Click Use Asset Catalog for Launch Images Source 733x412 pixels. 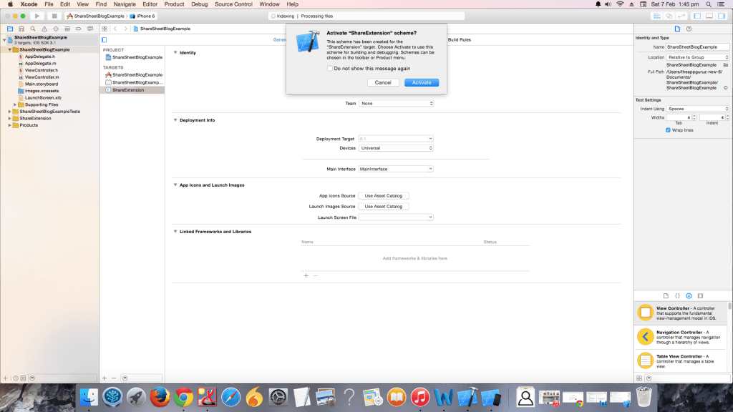click(384, 207)
